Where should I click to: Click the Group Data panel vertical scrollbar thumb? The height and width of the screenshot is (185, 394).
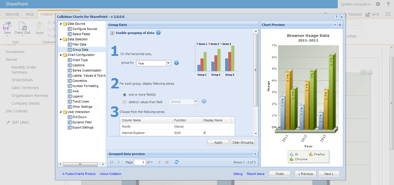[256, 70]
